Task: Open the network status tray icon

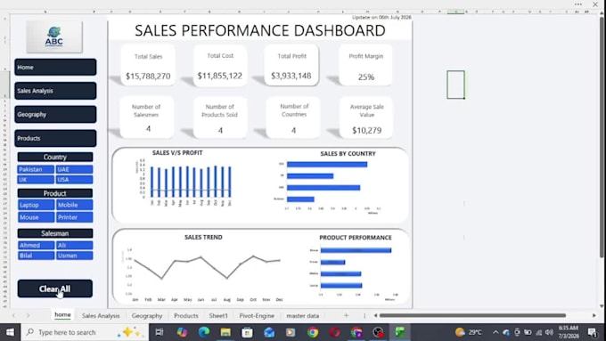Action: 539,332
